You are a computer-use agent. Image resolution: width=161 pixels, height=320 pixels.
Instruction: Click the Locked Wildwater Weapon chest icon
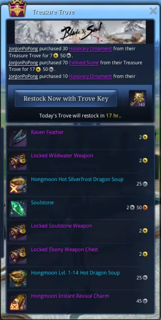[18, 161]
